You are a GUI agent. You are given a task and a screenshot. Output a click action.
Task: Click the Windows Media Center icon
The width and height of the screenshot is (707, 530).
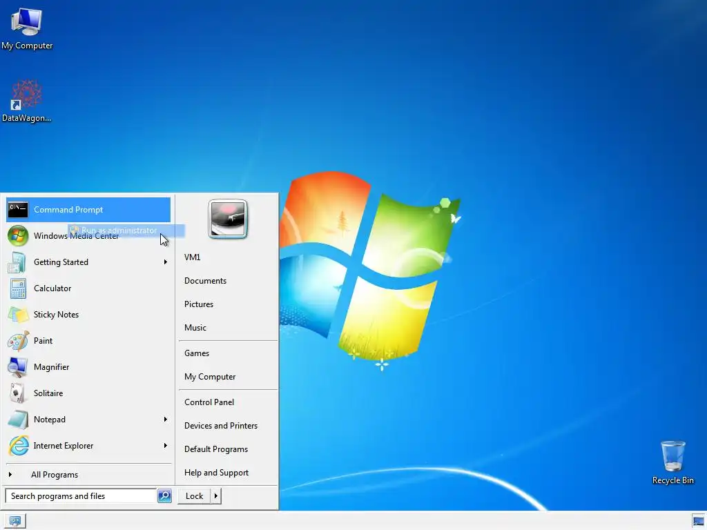pyautogui.click(x=18, y=236)
